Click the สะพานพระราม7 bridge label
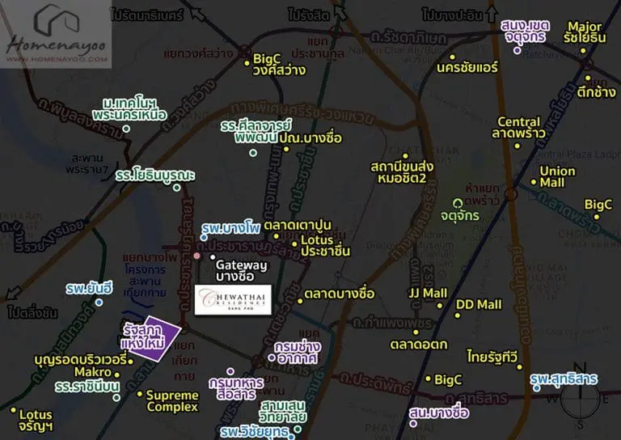 pyautogui.click(x=87, y=164)
